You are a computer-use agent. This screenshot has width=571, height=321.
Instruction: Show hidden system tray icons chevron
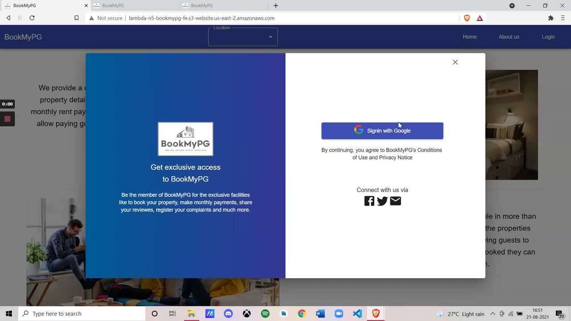[x=492, y=314]
